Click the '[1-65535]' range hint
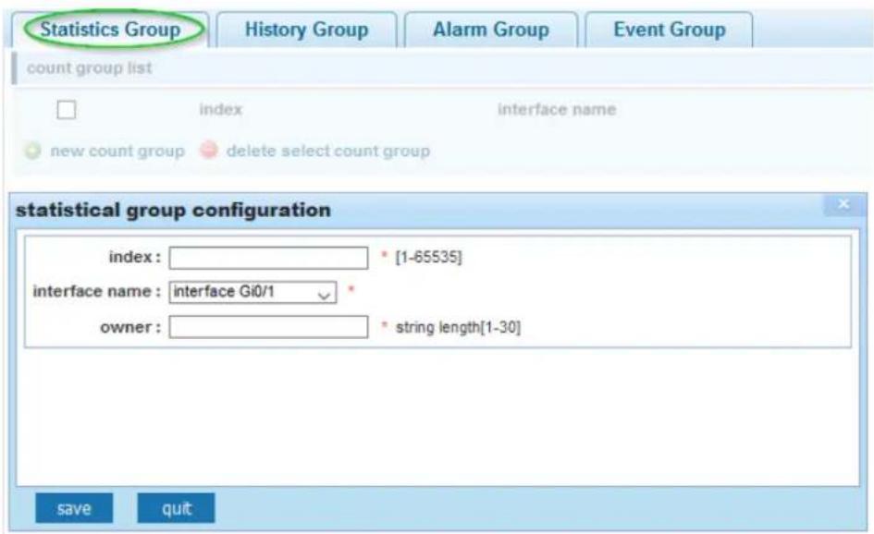 coord(428,257)
